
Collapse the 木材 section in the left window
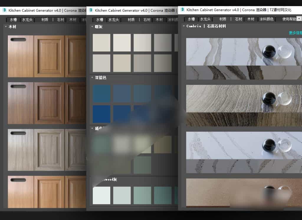coord(5,27)
